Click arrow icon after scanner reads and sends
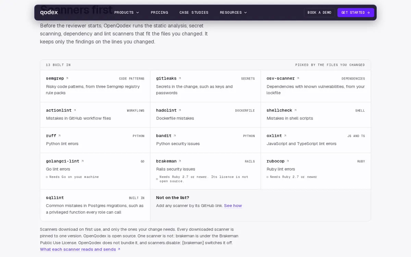This screenshot has height=257, width=411. coord(119,249)
